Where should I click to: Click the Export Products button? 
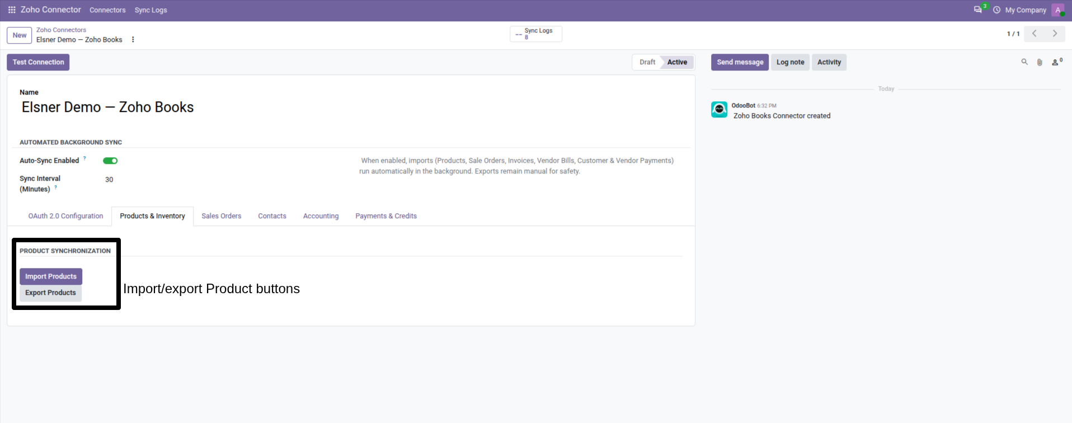tap(50, 293)
